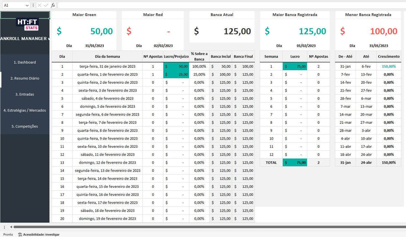Click inside the formula bar input field

tap(230, 5)
